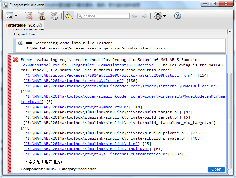
Task: Click the scrollbar up arrow
Action: pyautogui.click(x=230, y=31)
